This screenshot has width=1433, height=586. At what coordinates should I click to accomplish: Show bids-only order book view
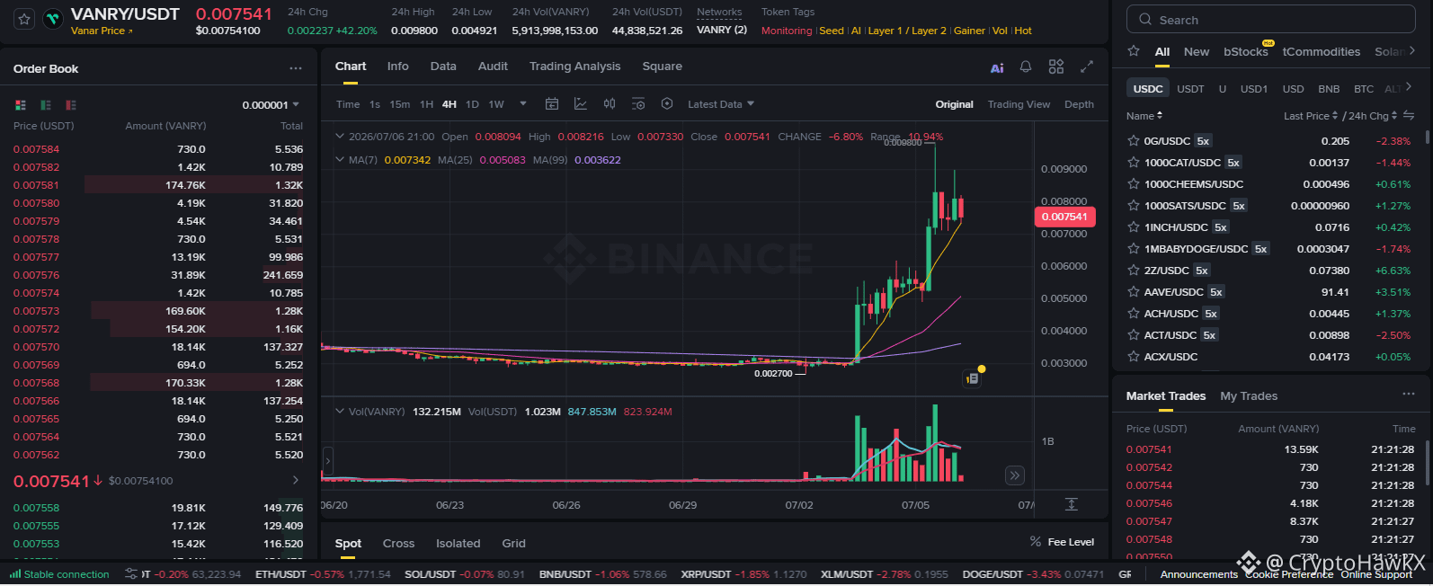[46, 105]
